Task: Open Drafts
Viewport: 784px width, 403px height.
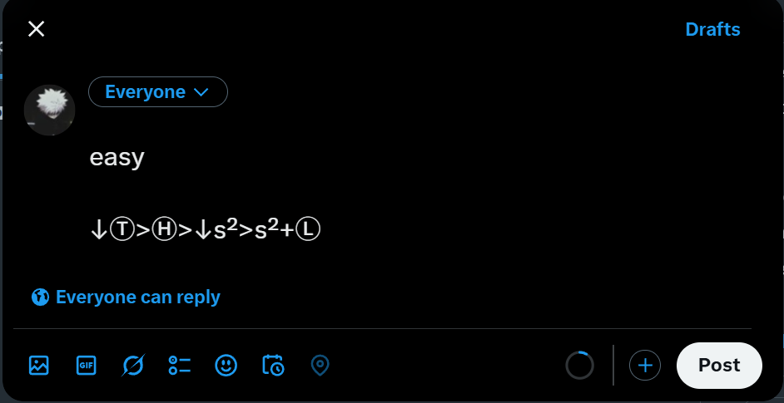Action: tap(712, 30)
